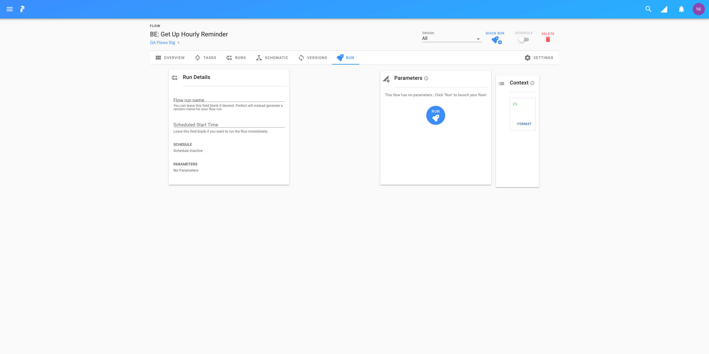
Task: Click the QA Flows Stg project link
Action: click(162, 43)
